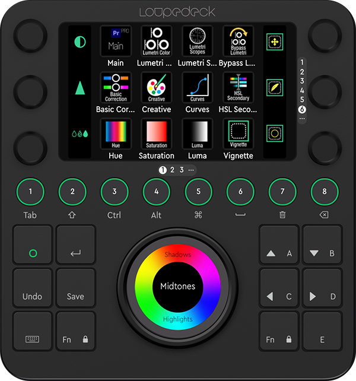
Task: Click round button 3 (Ctrl)
Action: [x=115, y=192]
